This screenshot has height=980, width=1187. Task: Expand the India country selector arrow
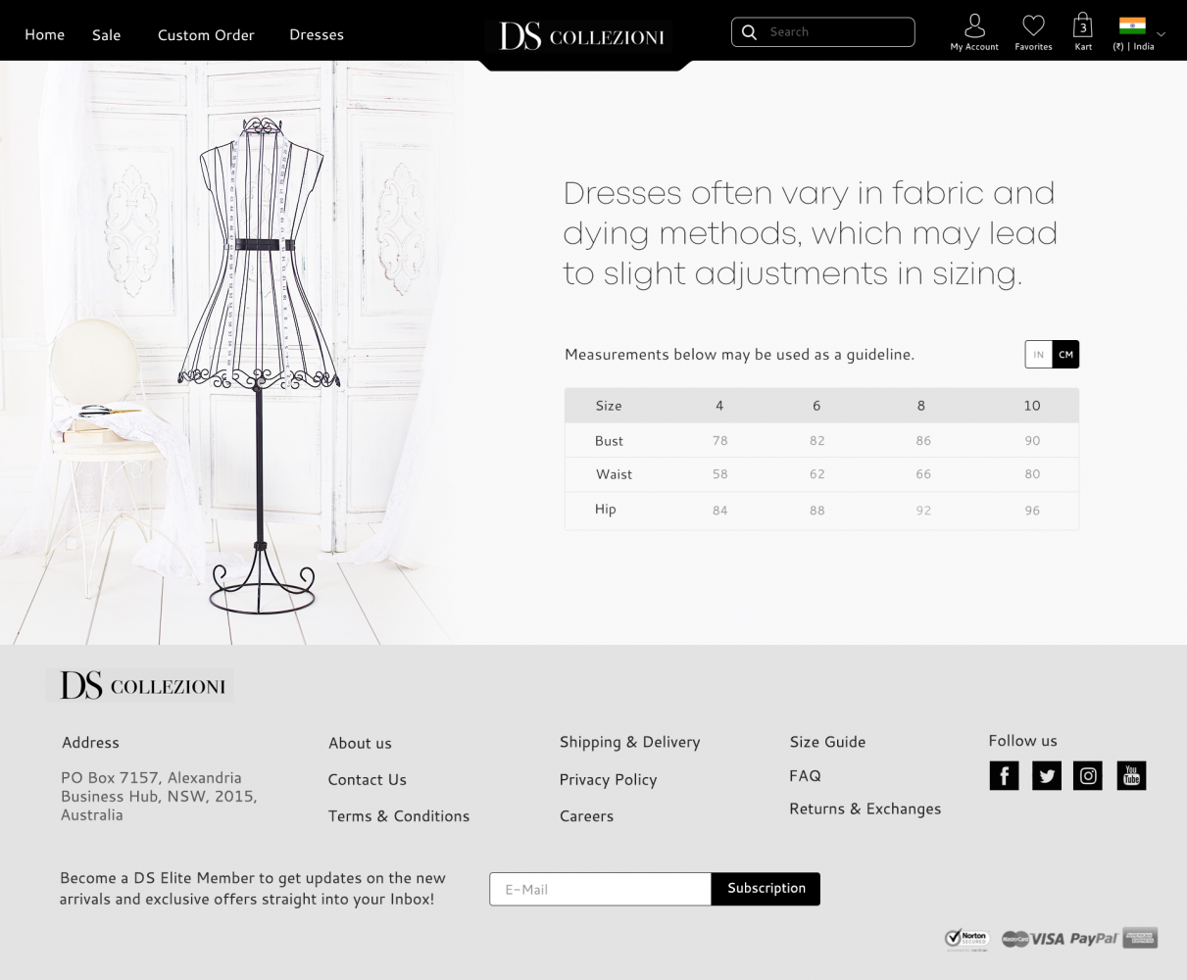coord(1162,34)
